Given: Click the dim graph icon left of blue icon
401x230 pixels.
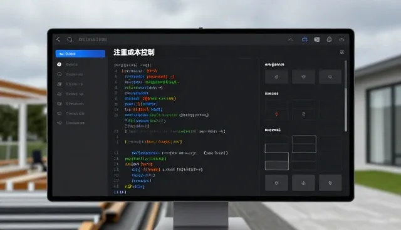Looking at the screenshot, I should [x=291, y=39].
